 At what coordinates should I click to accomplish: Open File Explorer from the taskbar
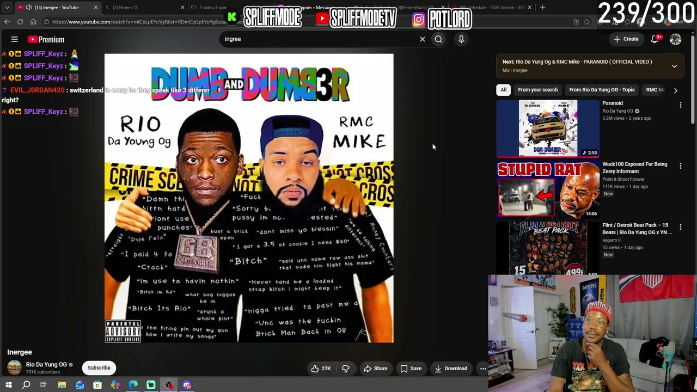tap(62, 385)
